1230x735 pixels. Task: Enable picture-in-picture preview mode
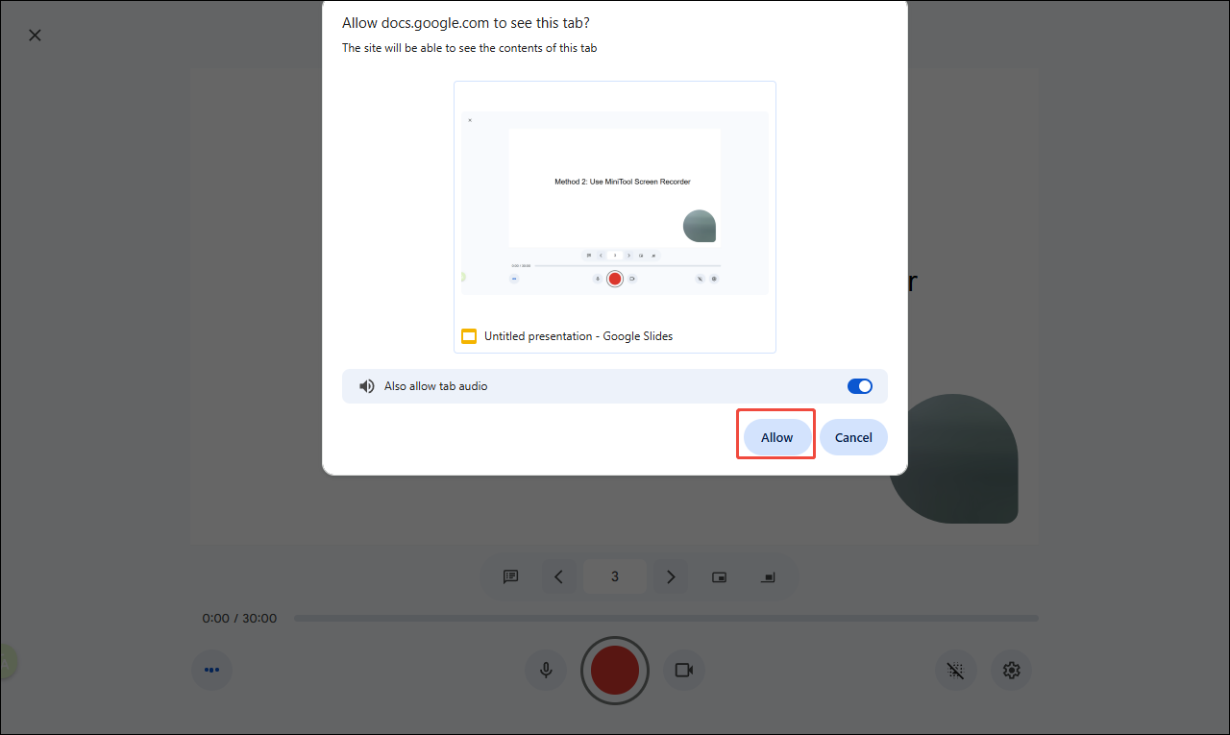[719, 576]
